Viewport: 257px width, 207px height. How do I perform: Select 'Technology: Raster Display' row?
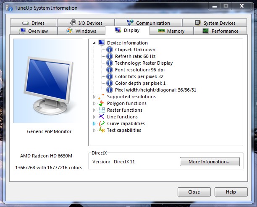click(x=144, y=63)
